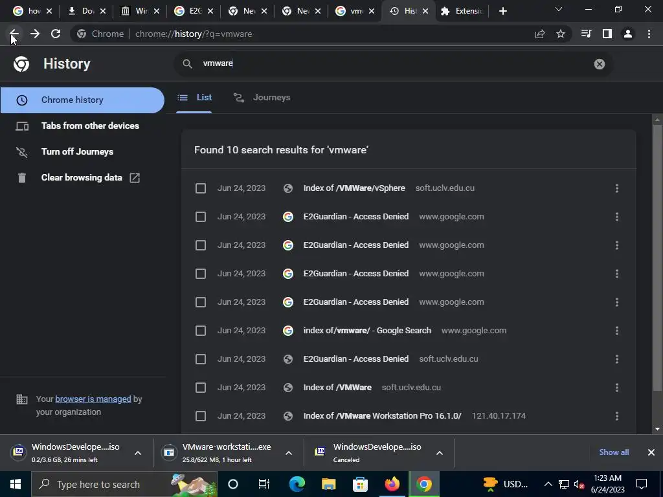Bookmark this page with the star icon
This screenshot has height=497, width=663.
tap(560, 34)
